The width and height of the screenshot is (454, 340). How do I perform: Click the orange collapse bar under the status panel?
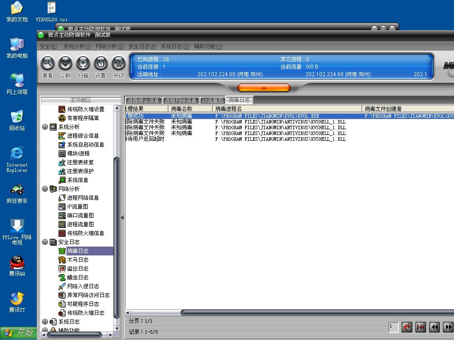264,87
